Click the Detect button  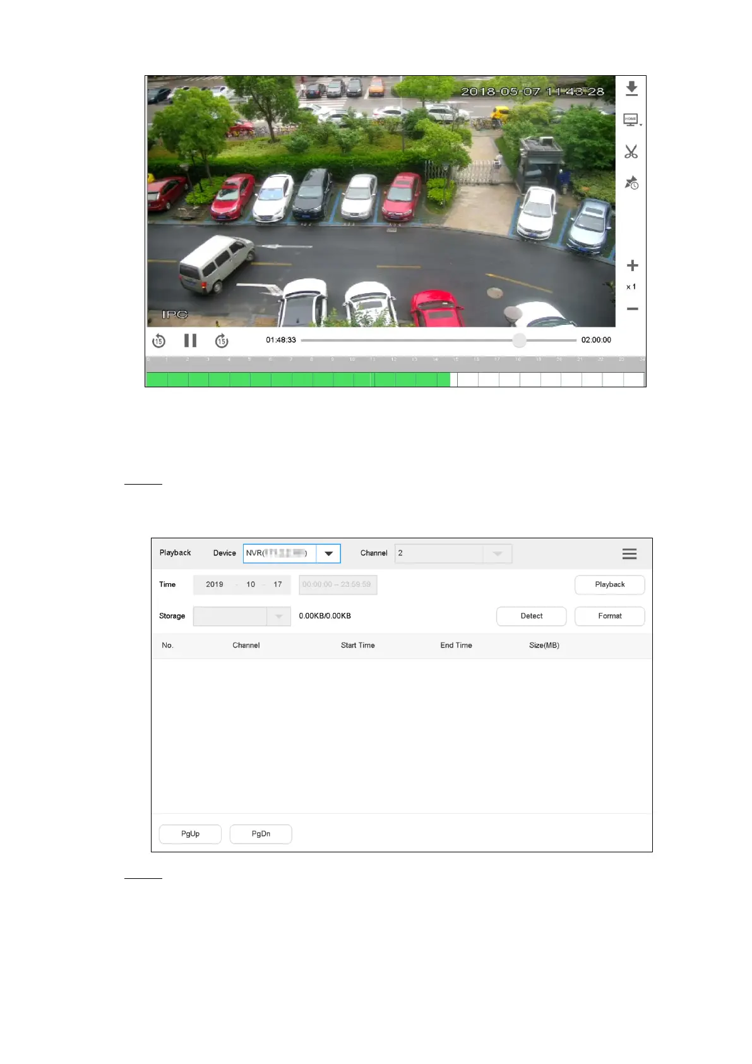point(532,616)
